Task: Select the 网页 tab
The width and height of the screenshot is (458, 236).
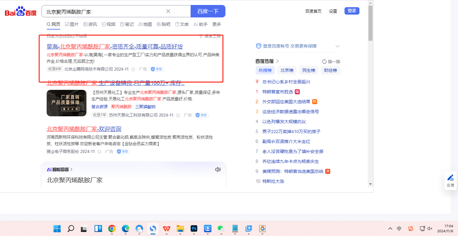Action: (53, 24)
